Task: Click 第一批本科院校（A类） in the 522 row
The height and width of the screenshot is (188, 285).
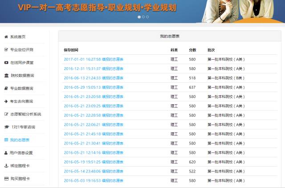Action: (x=226, y=171)
